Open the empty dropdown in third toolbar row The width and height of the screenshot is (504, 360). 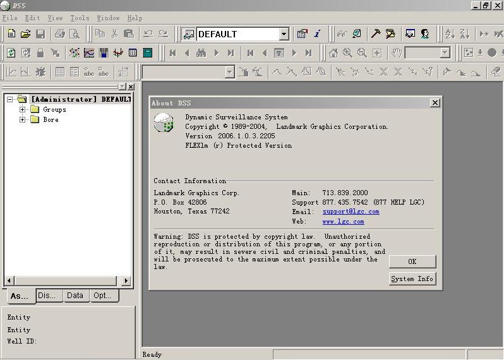(229, 72)
